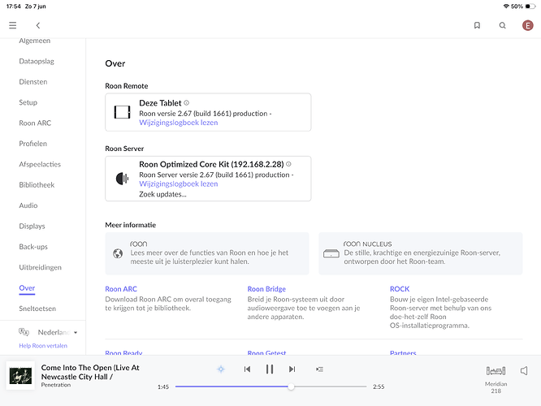
Task: Open Profielen settings
Action: tap(32, 144)
